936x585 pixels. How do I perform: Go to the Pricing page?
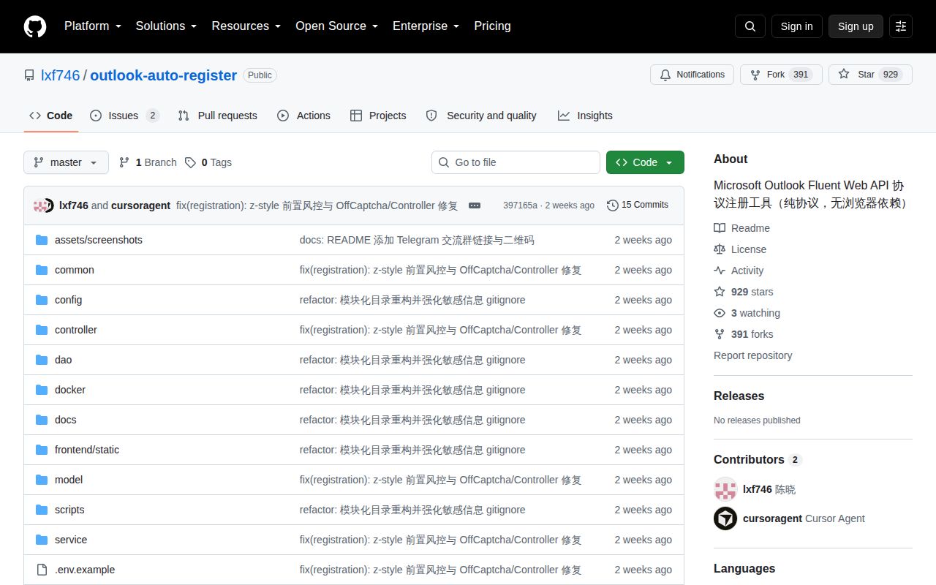pos(492,26)
